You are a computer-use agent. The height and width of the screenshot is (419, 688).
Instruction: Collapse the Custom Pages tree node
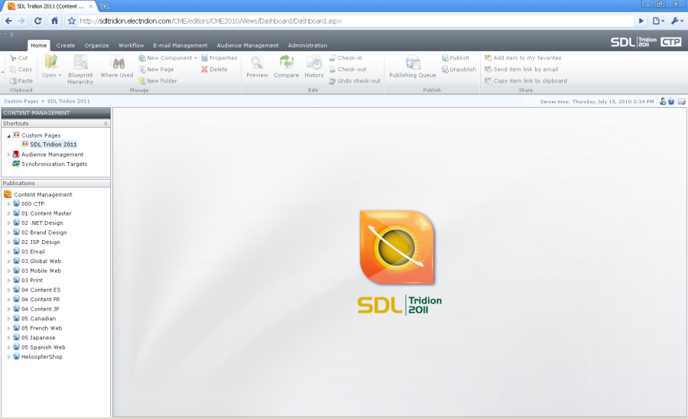(x=8, y=136)
